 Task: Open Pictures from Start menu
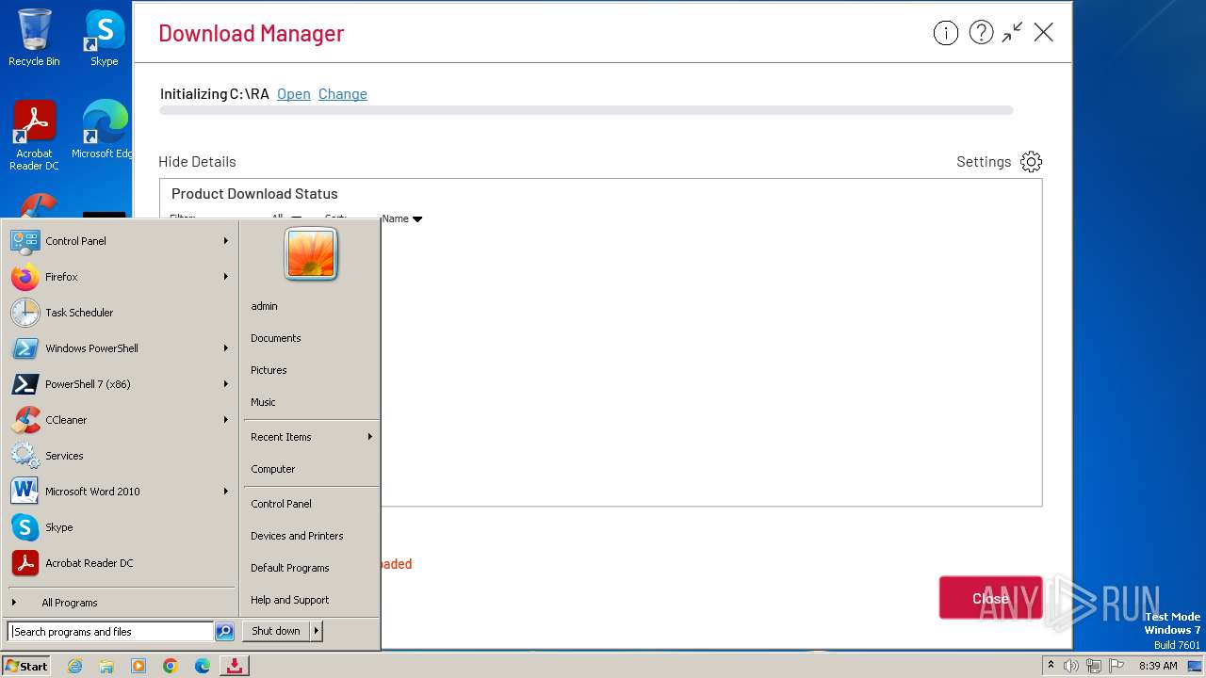pyautogui.click(x=311, y=370)
